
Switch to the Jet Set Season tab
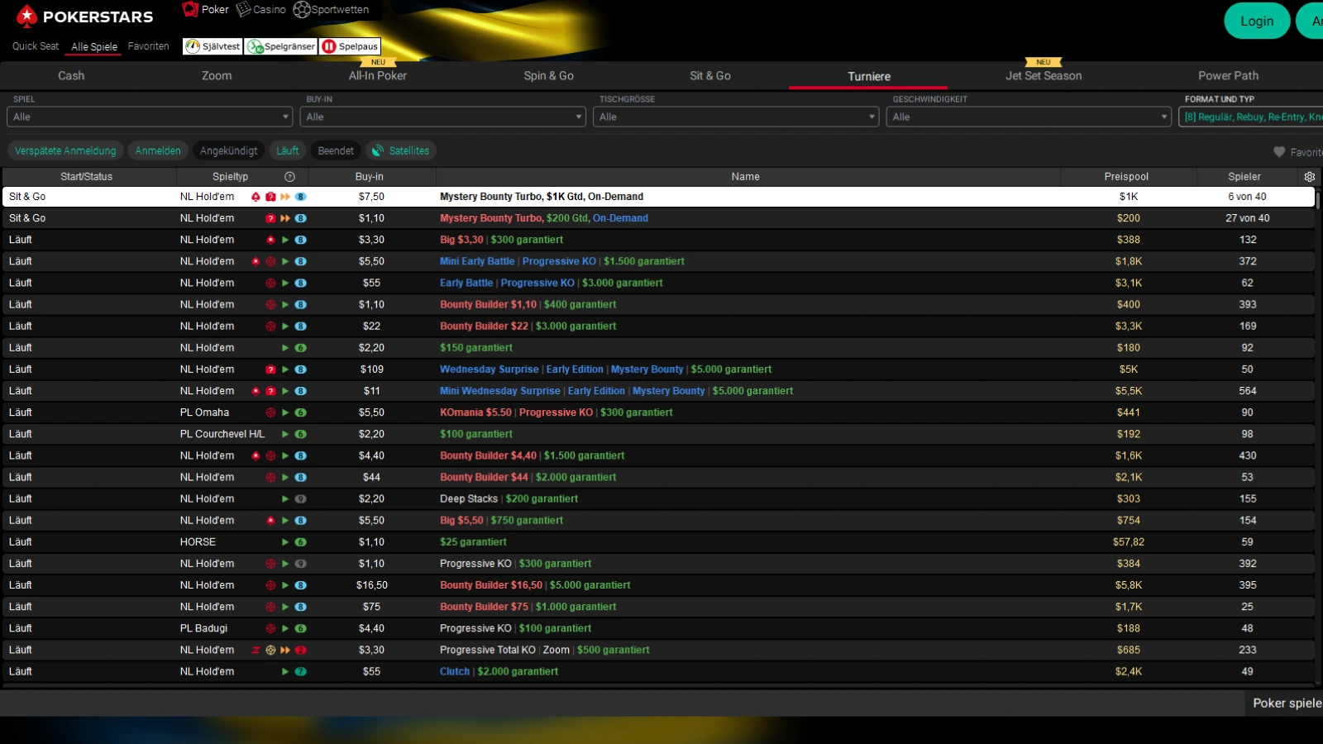click(1044, 75)
